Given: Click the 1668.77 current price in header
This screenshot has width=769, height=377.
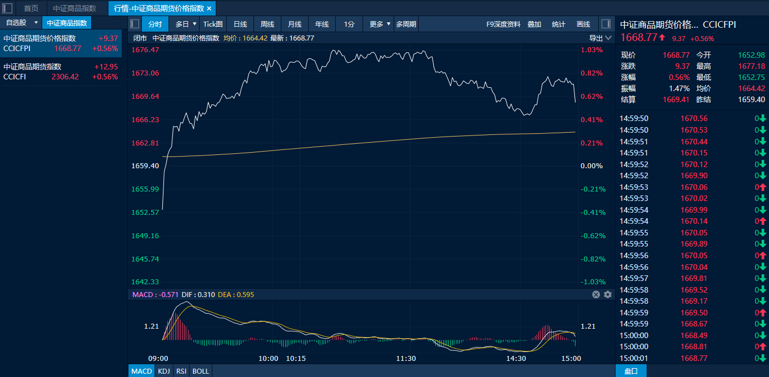Looking at the screenshot, I should pyautogui.click(x=639, y=37).
